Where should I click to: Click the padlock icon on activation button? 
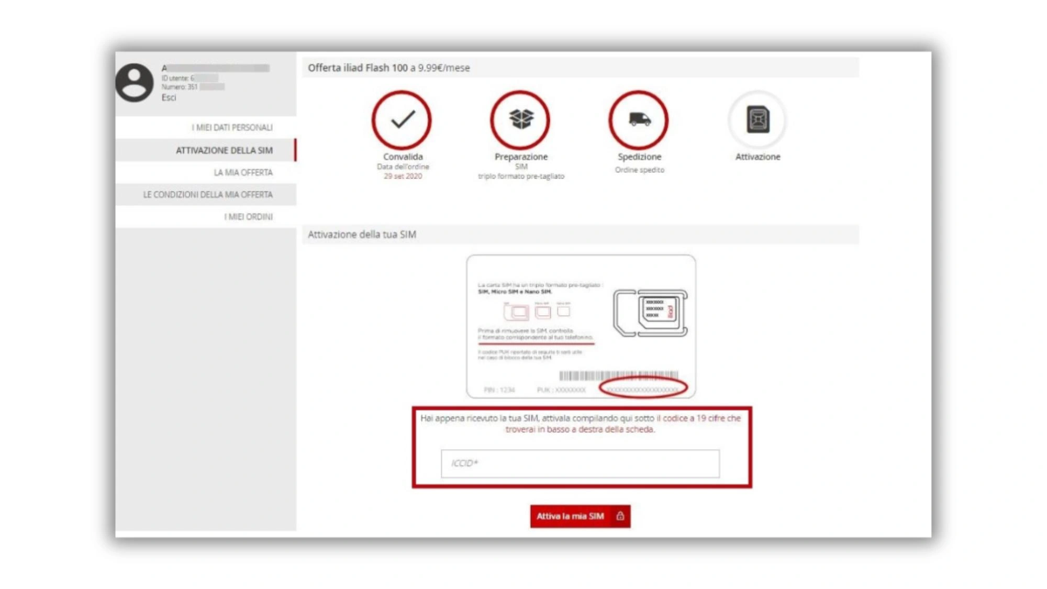tap(620, 516)
